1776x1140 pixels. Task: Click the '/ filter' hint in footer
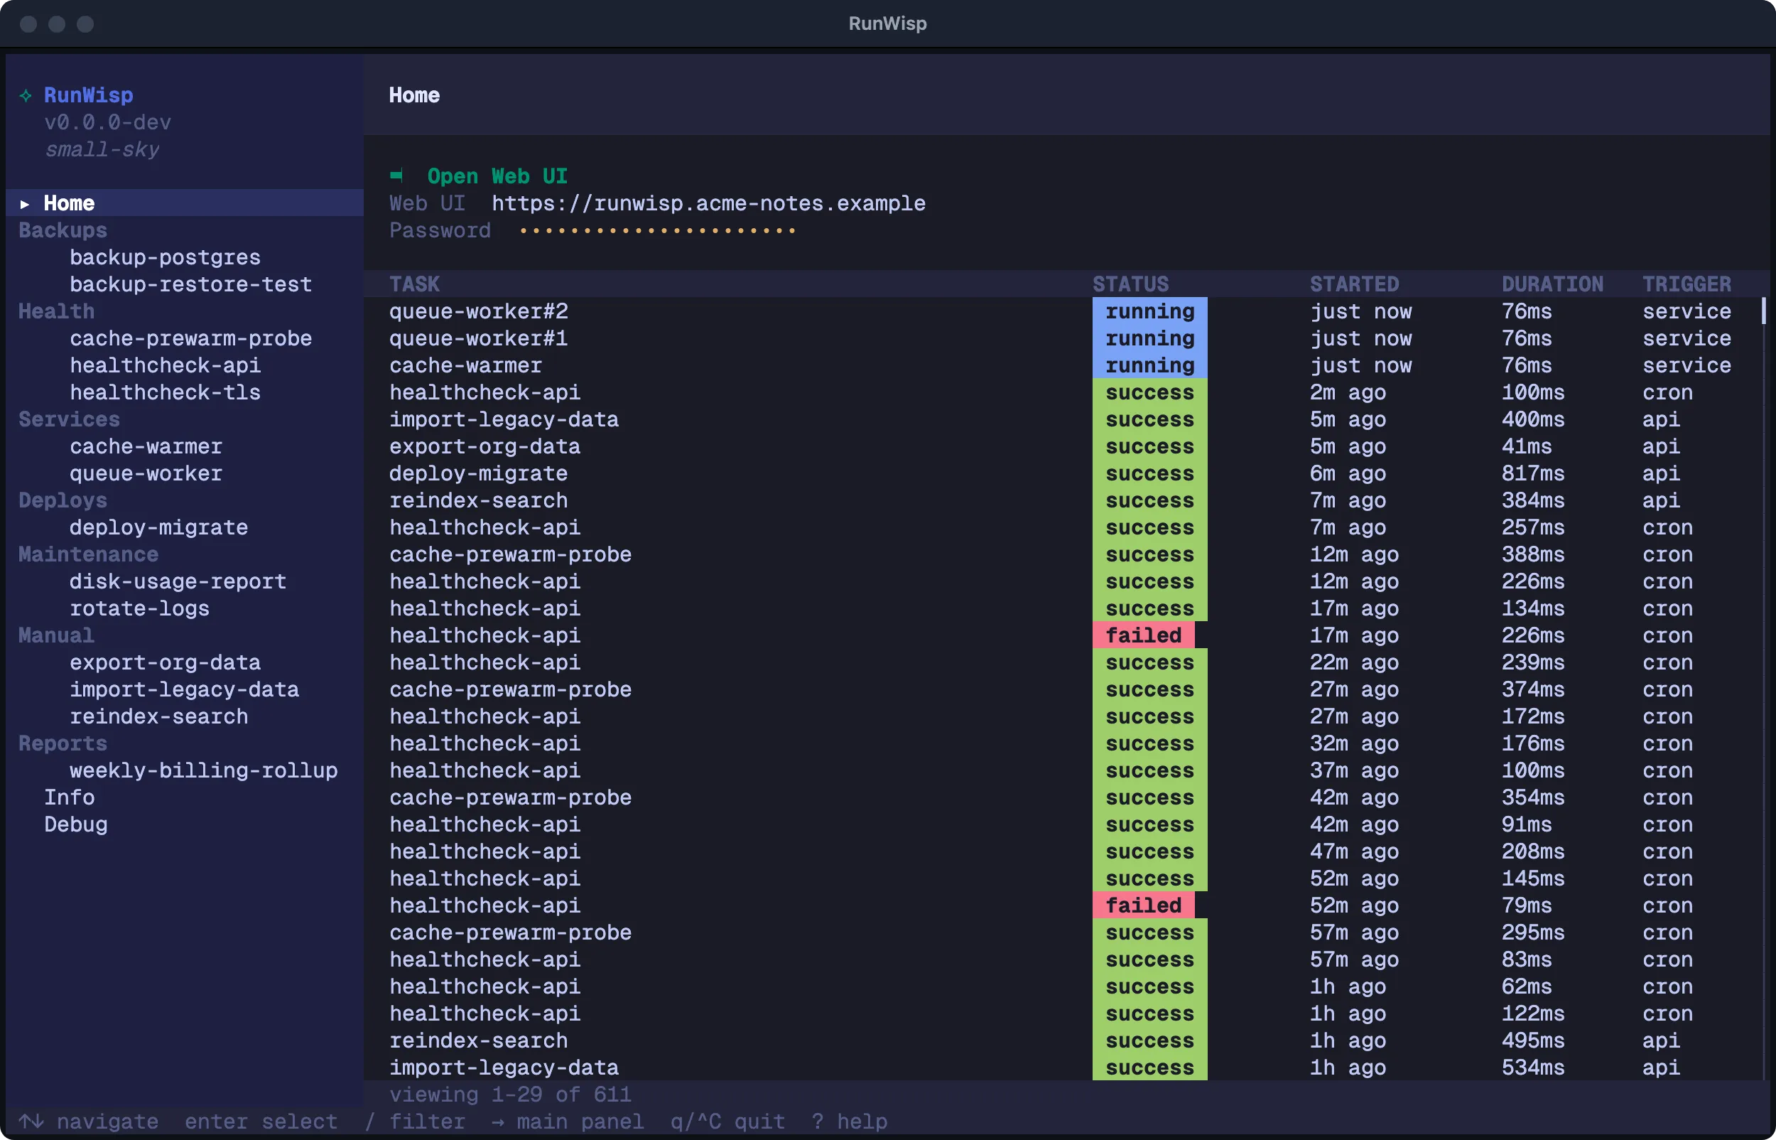tap(415, 1122)
